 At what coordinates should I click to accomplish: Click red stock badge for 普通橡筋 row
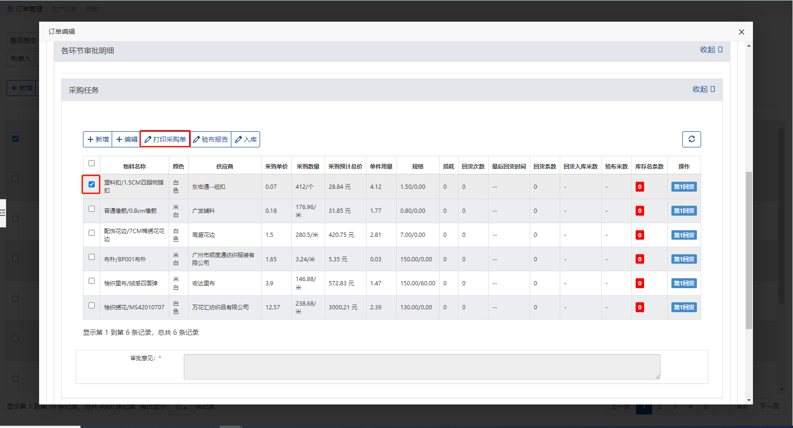[639, 211]
